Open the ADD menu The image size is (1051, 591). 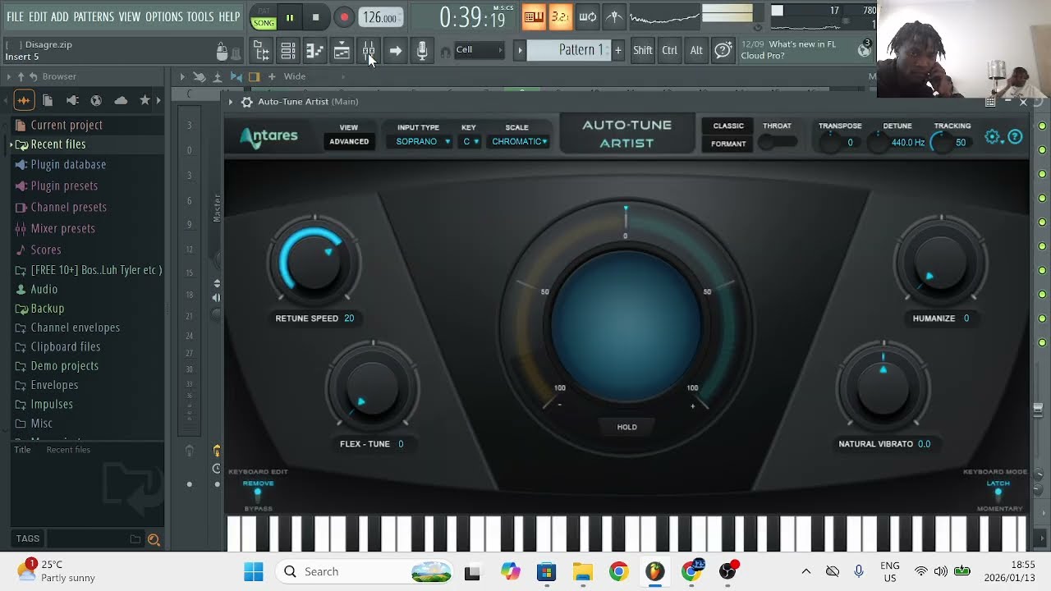tap(60, 16)
